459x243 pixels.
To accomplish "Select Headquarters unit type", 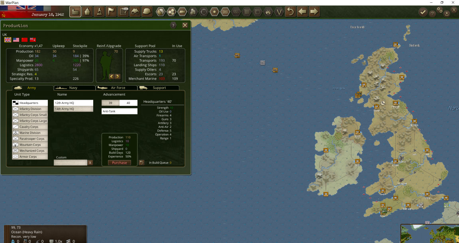I will tap(30, 103).
